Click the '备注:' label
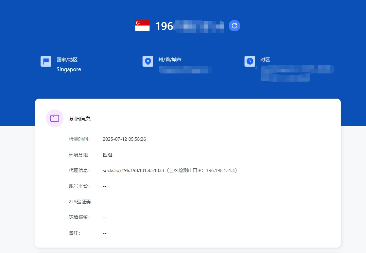The height and width of the screenshot is (253, 366). [x=74, y=233]
